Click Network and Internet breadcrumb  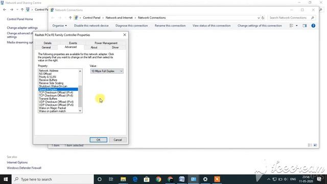(x=119, y=18)
